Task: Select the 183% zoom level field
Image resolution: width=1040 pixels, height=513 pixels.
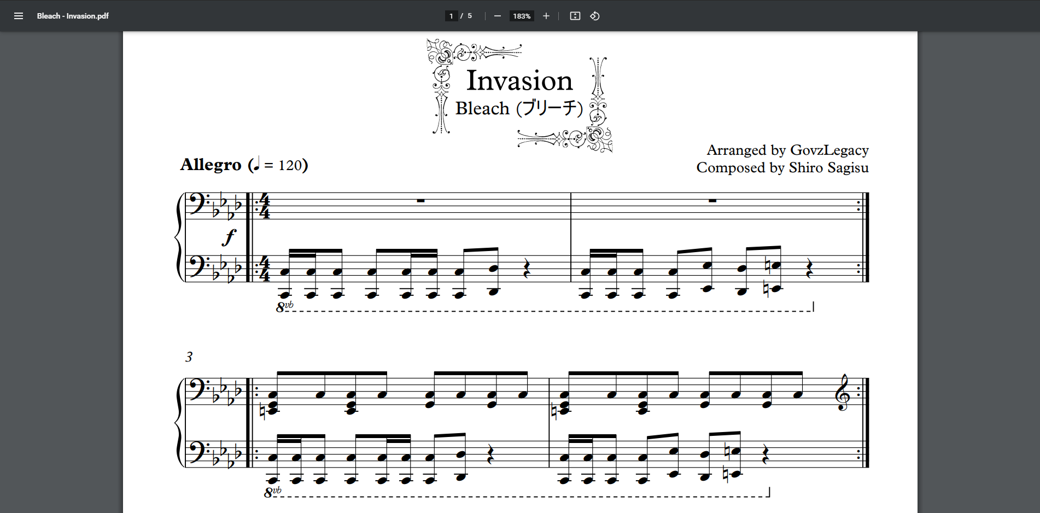Action: 521,16
